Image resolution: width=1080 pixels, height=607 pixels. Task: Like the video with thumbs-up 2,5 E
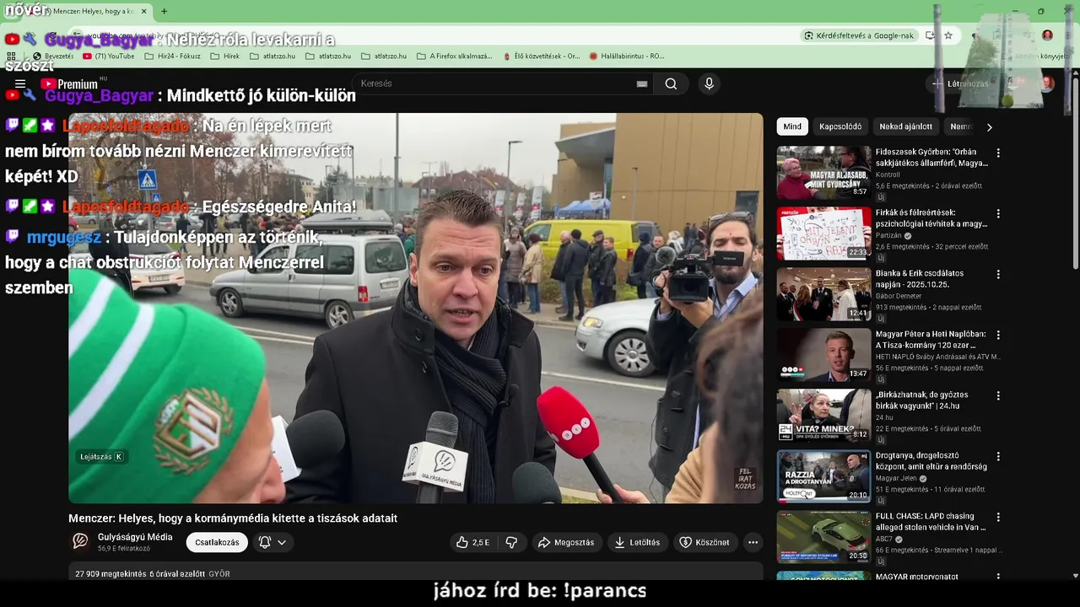tap(472, 542)
